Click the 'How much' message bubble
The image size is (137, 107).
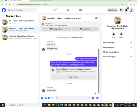[x=51, y=44]
